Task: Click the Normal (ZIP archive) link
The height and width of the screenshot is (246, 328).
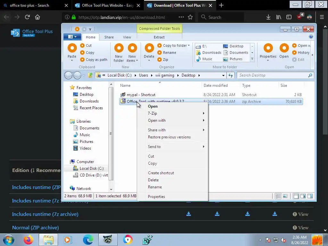Action: click(35, 228)
